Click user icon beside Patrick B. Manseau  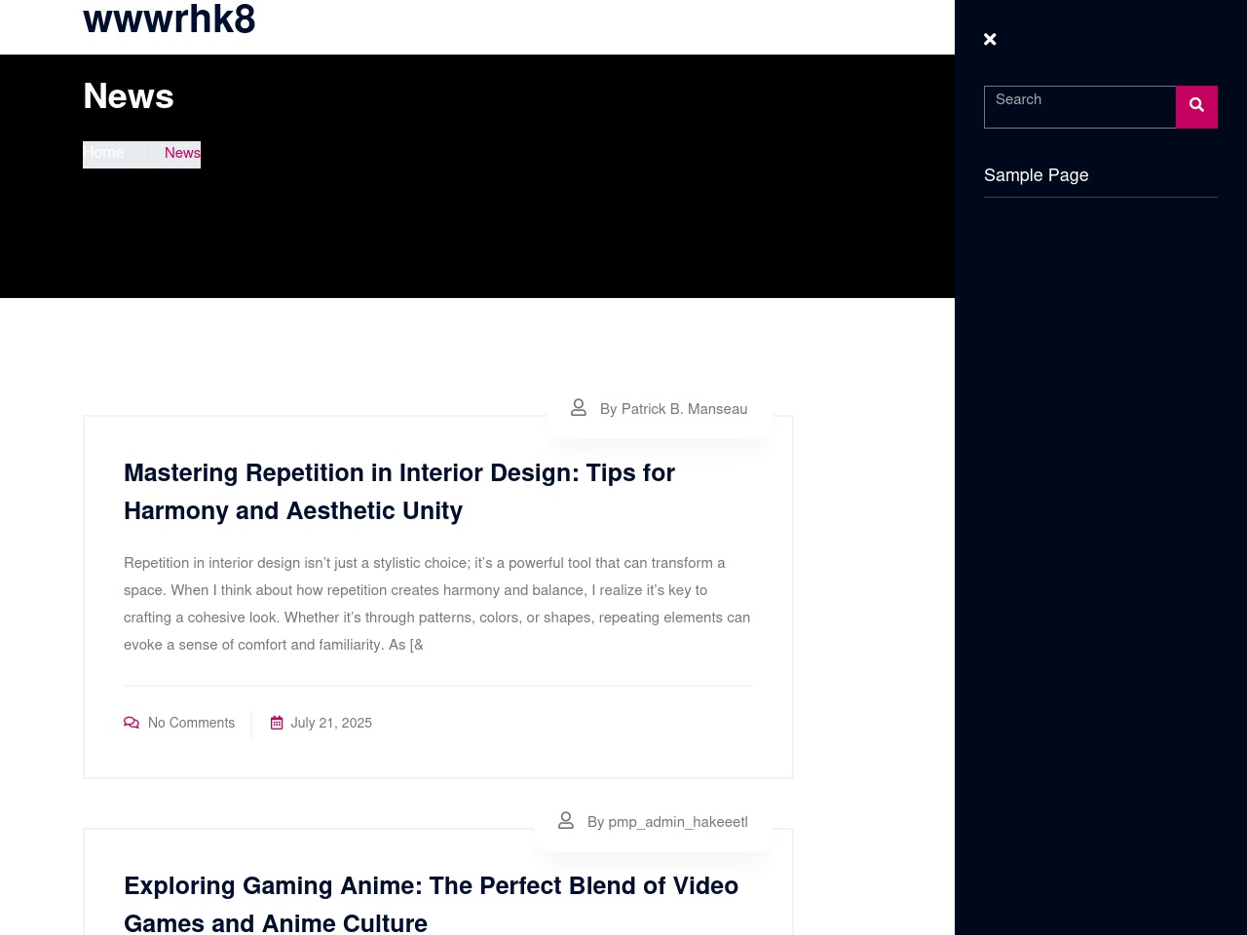[x=579, y=408]
